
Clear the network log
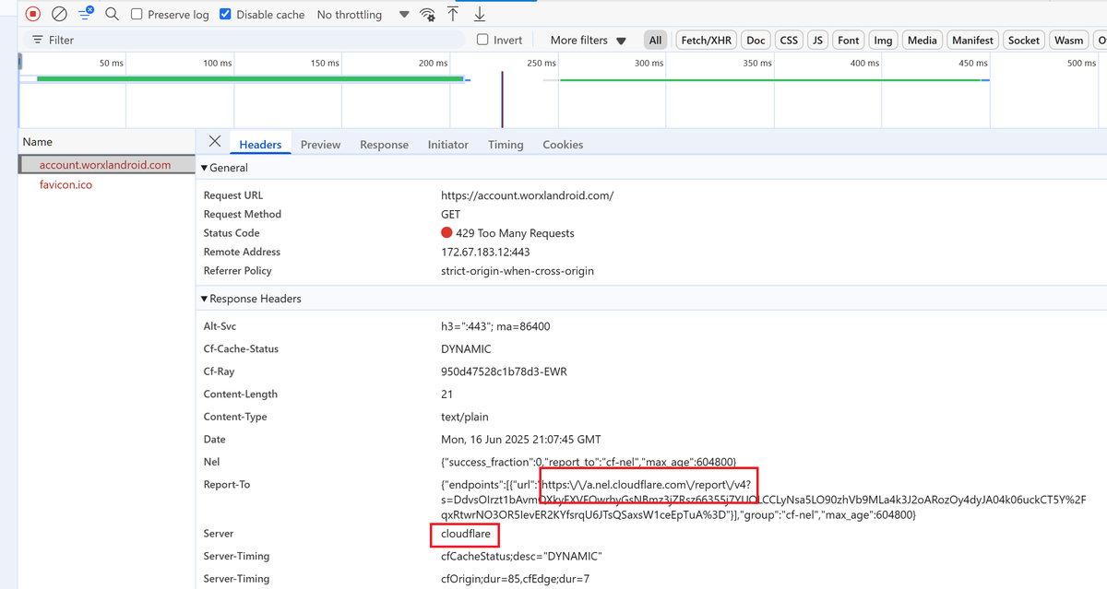(59, 14)
